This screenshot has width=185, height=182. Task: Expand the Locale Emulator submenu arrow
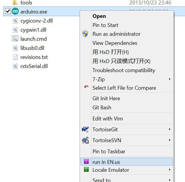coord(170,170)
